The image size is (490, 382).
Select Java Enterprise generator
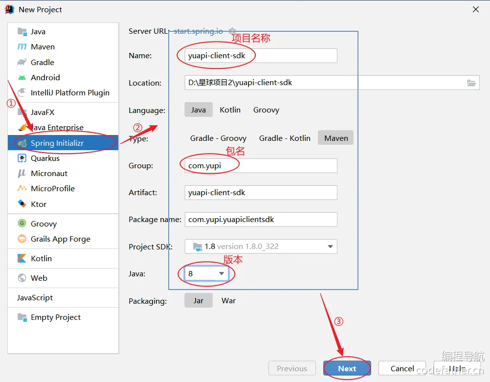(x=63, y=127)
